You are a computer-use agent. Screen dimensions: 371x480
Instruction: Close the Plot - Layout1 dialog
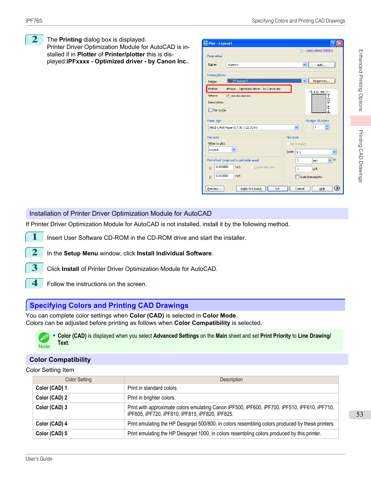click(x=339, y=43)
